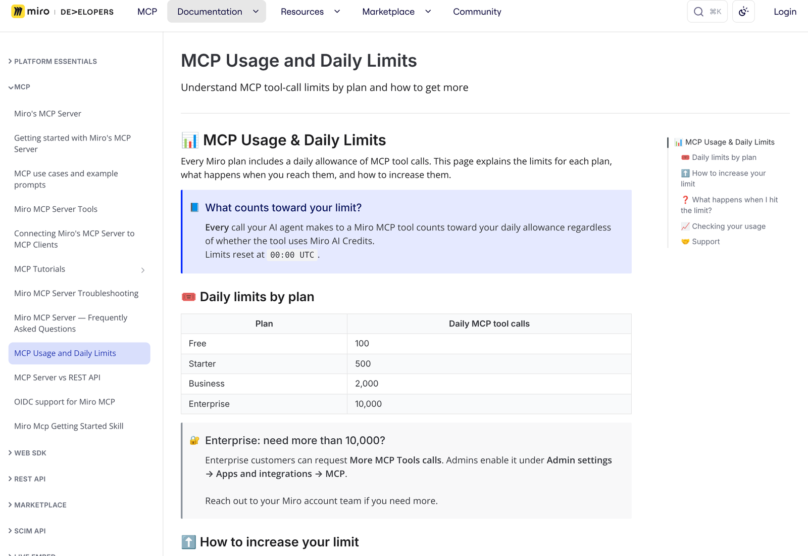Collapse the MCP sidebar section
The width and height of the screenshot is (808, 556).
[x=19, y=87]
